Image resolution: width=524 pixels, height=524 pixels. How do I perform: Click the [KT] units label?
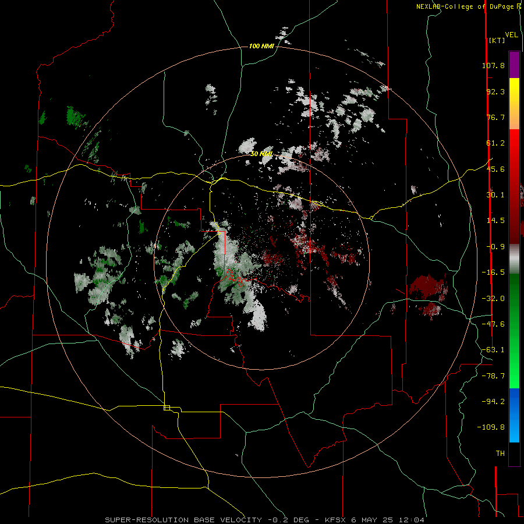click(497, 40)
